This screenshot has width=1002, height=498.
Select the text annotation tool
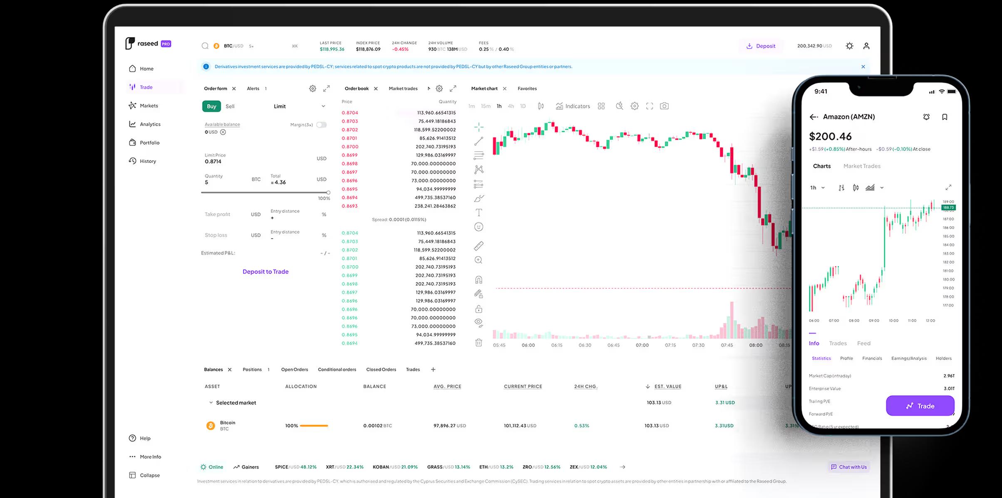coord(479,212)
